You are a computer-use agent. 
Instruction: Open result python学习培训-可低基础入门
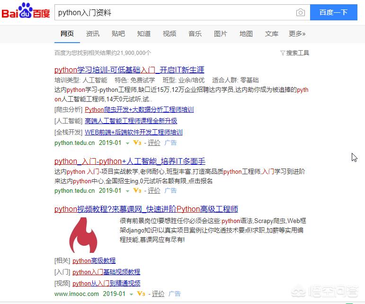click(x=129, y=70)
